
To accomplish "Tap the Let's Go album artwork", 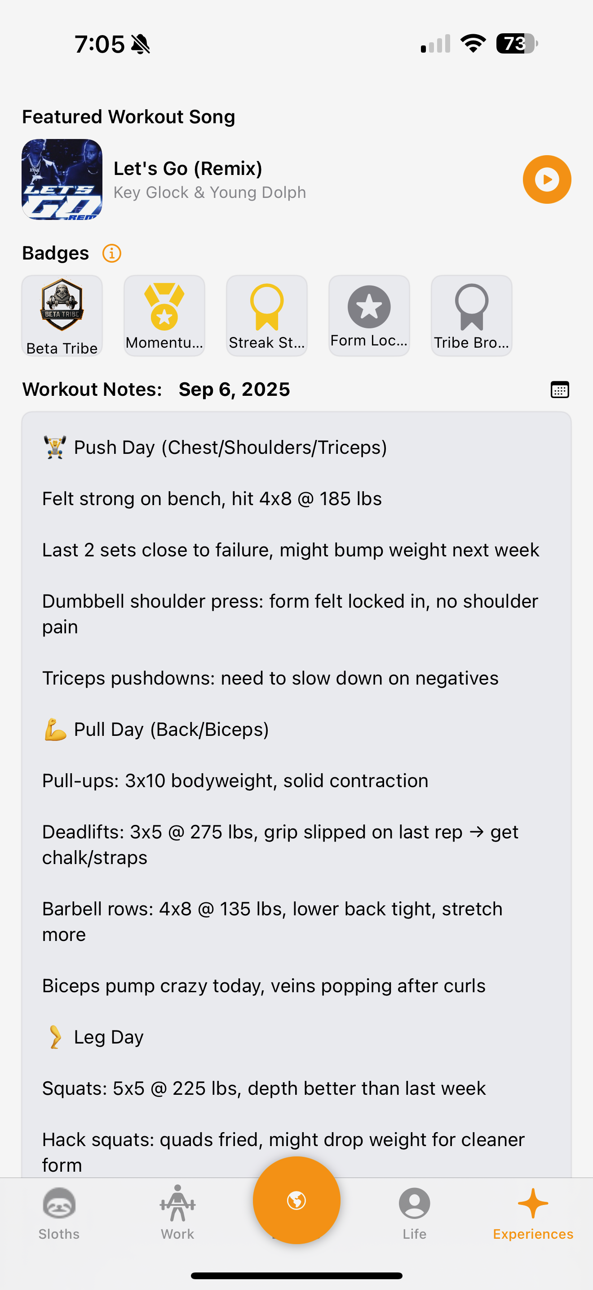I will pos(62,179).
